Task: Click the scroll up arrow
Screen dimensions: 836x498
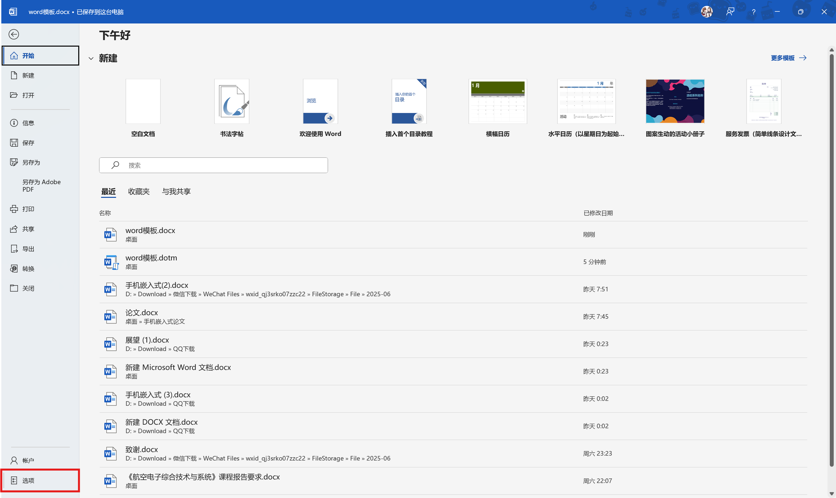Action: click(x=832, y=50)
